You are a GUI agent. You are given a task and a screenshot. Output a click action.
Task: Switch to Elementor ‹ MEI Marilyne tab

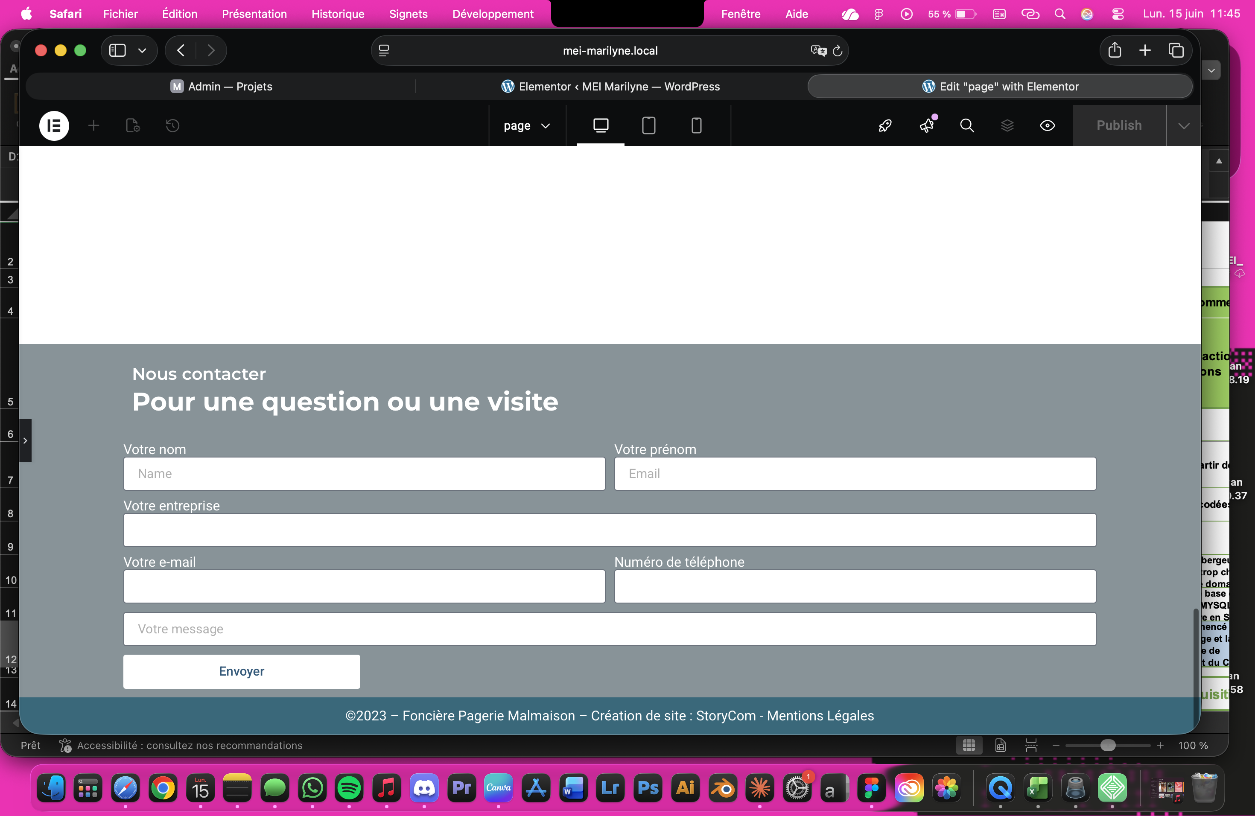[x=610, y=87]
